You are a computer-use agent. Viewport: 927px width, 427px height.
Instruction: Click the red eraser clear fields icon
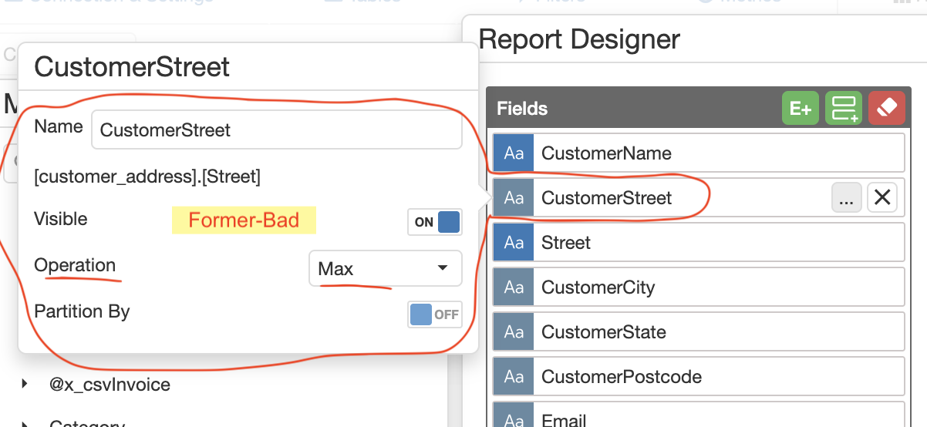click(x=887, y=109)
